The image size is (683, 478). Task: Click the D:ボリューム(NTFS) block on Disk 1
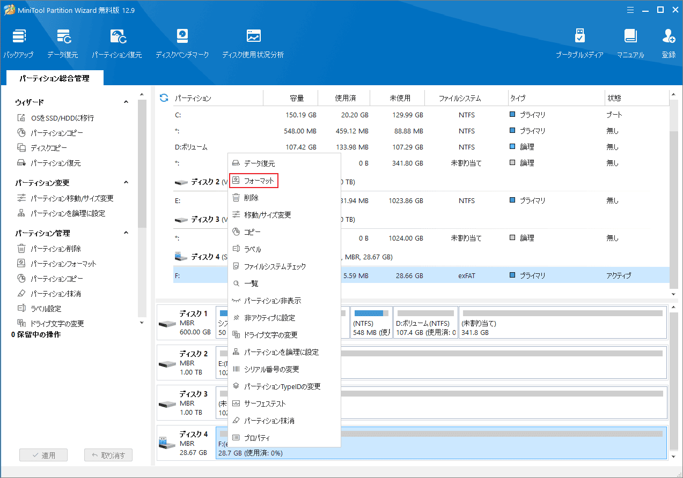(x=425, y=323)
